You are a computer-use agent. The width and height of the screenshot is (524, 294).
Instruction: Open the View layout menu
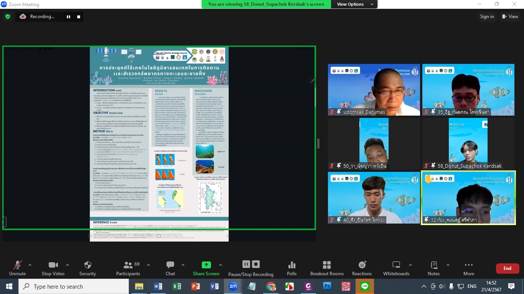pos(509,16)
